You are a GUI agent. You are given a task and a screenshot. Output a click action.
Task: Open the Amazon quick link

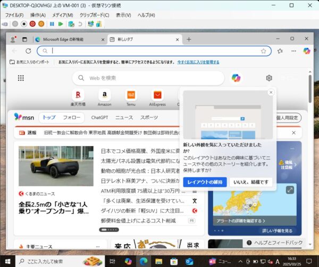pos(104,98)
